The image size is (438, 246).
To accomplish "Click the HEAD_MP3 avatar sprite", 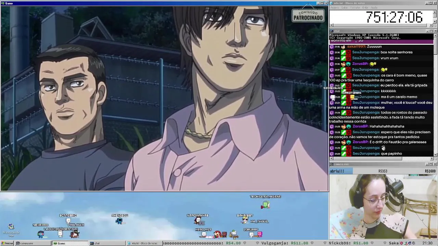I will point(204,234).
